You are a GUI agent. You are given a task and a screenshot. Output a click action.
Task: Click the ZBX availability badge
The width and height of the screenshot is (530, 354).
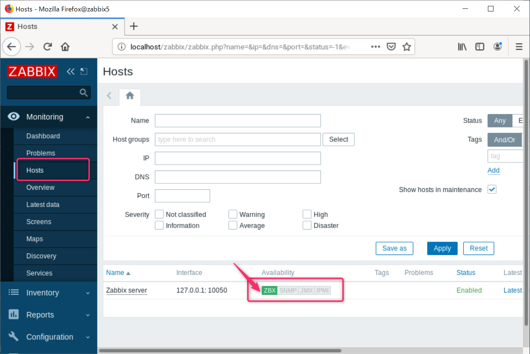[269, 290]
